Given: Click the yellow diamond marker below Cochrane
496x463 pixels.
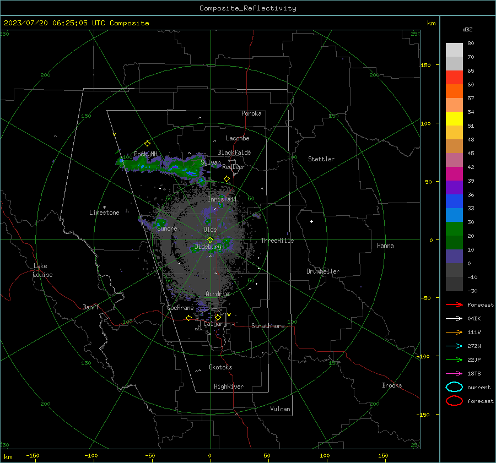Looking at the screenshot, I should (x=188, y=318).
